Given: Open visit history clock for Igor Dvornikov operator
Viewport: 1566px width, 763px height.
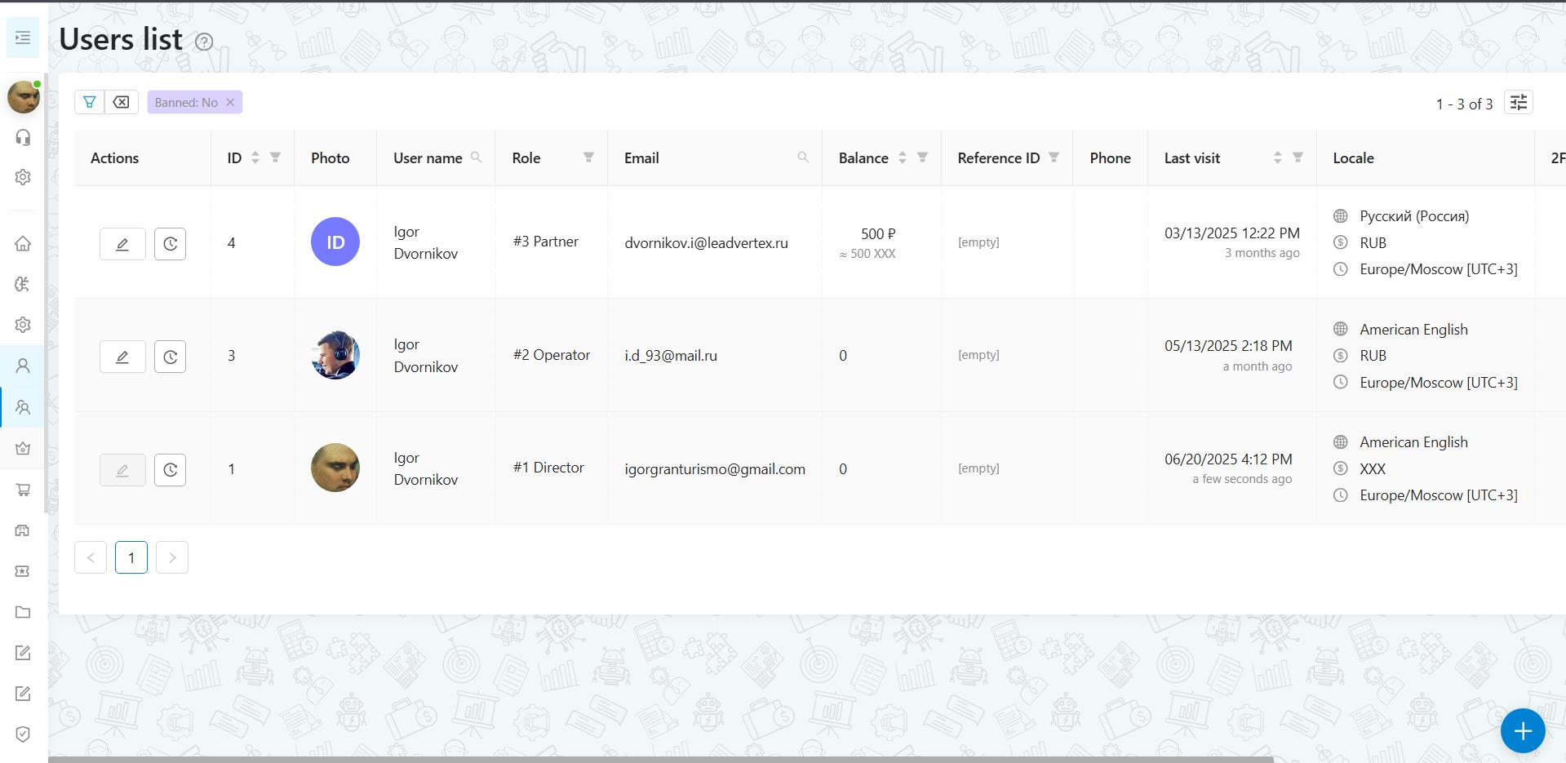Looking at the screenshot, I should click(170, 356).
